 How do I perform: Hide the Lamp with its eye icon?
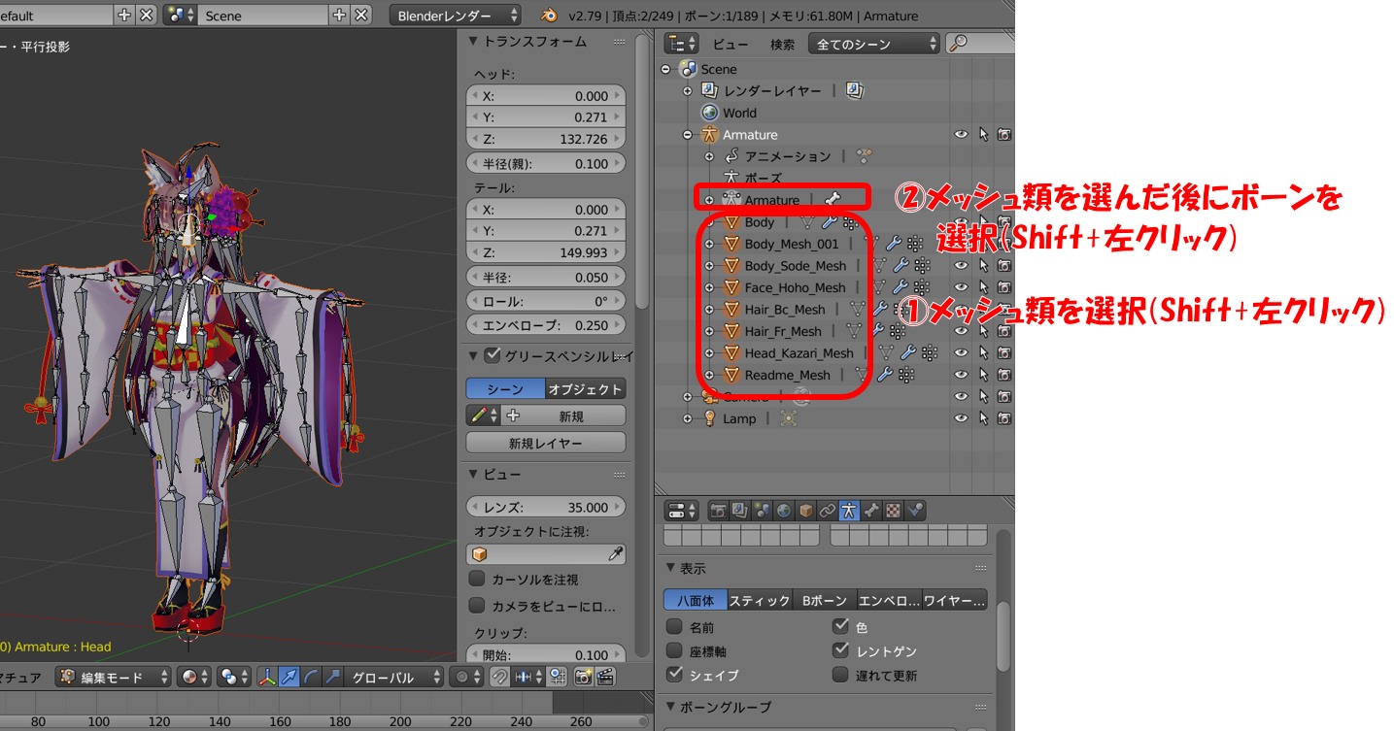point(961,418)
